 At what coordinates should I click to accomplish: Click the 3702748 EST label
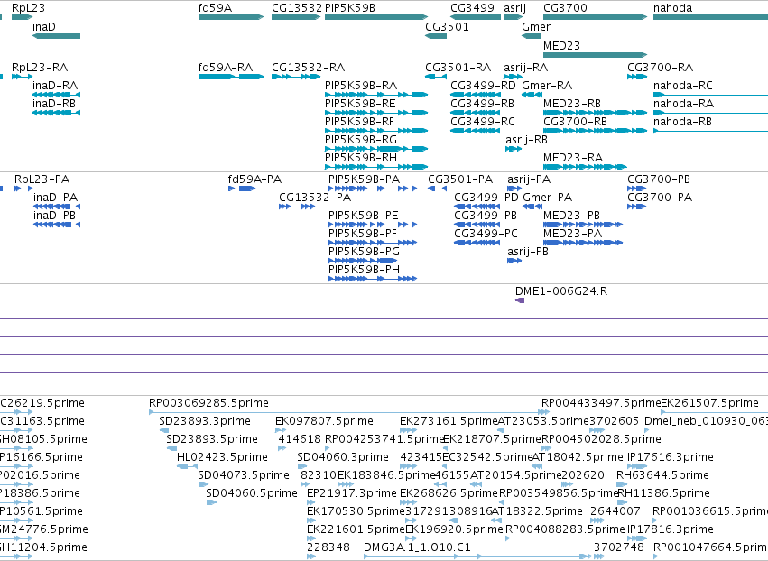618,547
